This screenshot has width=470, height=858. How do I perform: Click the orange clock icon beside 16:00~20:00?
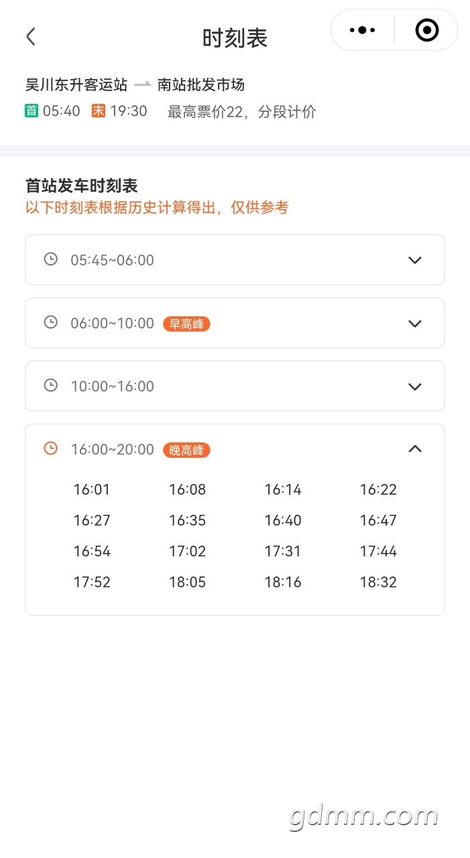tap(50, 448)
